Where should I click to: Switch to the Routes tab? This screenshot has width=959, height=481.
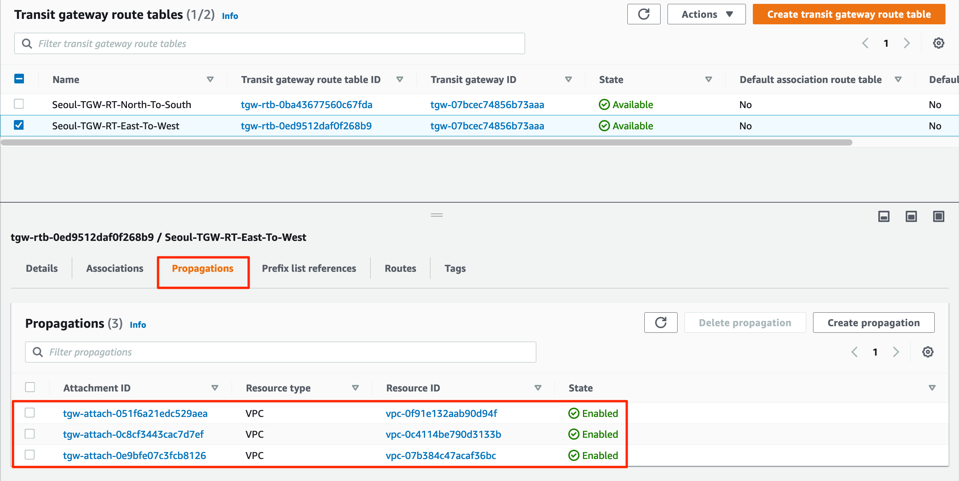400,268
